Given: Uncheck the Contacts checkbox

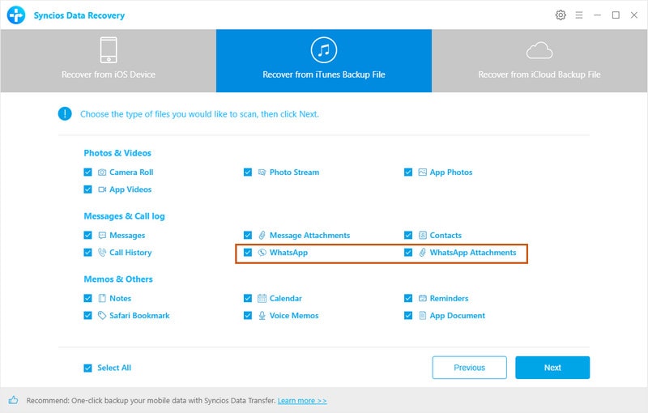Looking at the screenshot, I should [x=408, y=236].
